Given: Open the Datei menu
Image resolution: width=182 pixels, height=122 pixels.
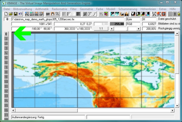Looking at the screenshot, I should [x=7, y=9].
